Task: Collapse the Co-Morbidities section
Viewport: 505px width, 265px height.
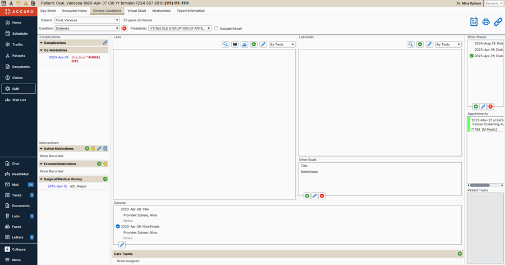Action: coord(42,50)
